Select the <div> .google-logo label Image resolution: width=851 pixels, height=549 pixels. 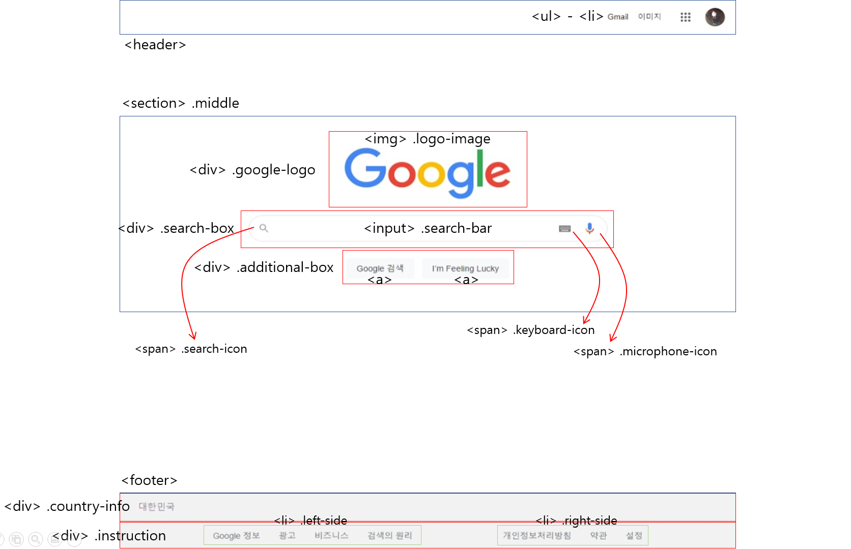point(252,170)
